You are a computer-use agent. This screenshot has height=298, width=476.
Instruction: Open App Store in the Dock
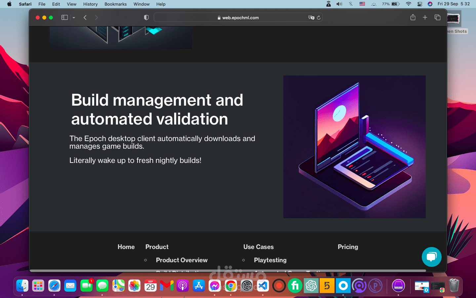coord(199,285)
